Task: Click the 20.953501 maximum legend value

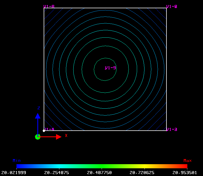Action: [185, 173]
